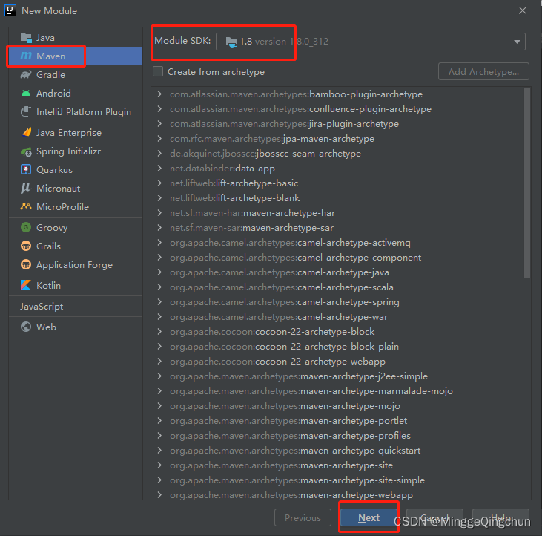Expand jbosscc-seam-archetype entry
542x536 pixels.
tap(159, 153)
